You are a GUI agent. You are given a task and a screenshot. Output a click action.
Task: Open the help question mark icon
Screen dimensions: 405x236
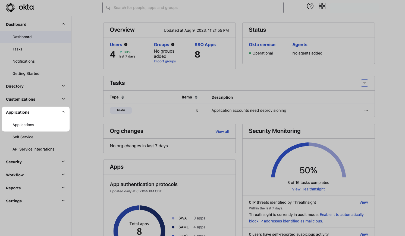tap(310, 6)
